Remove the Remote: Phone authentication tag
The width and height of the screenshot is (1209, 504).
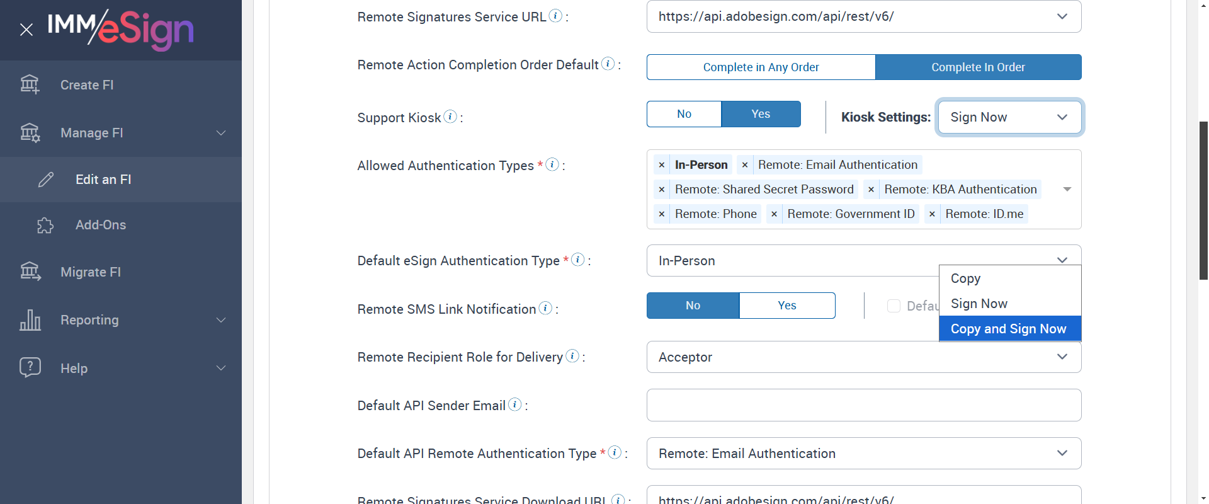coord(662,214)
